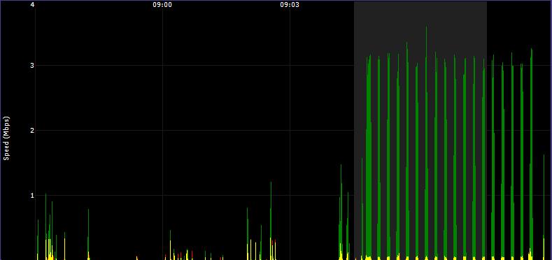Click the 4 value on speed axis
The image size is (552, 260).
click(x=32, y=5)
